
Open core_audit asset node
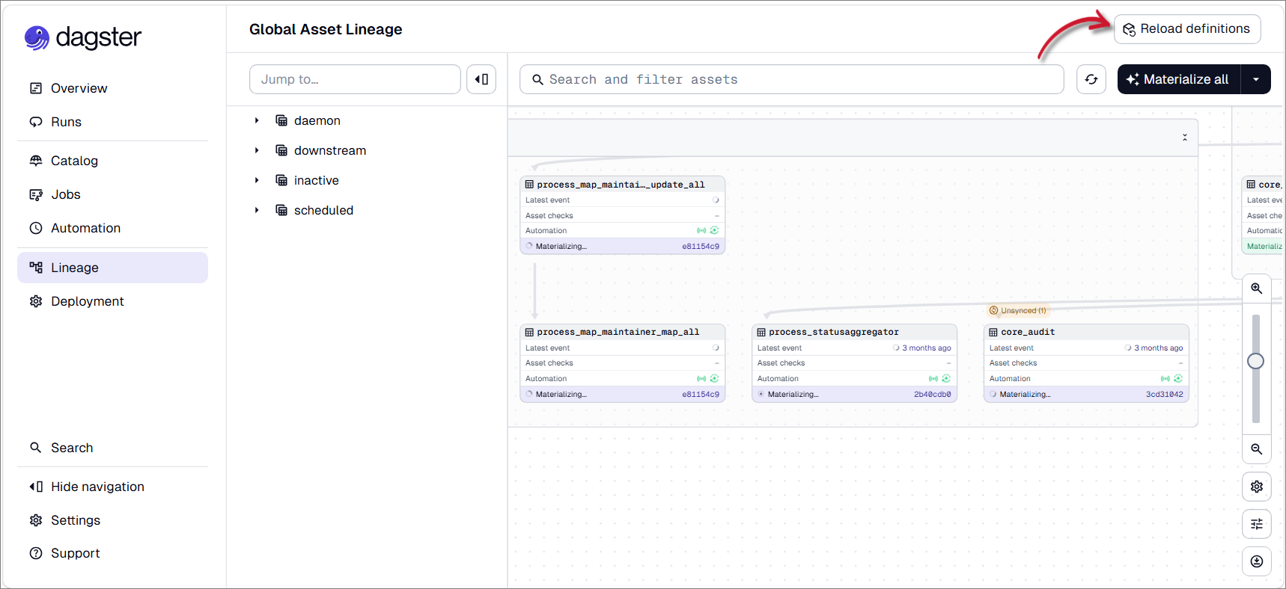[1086, 363]
